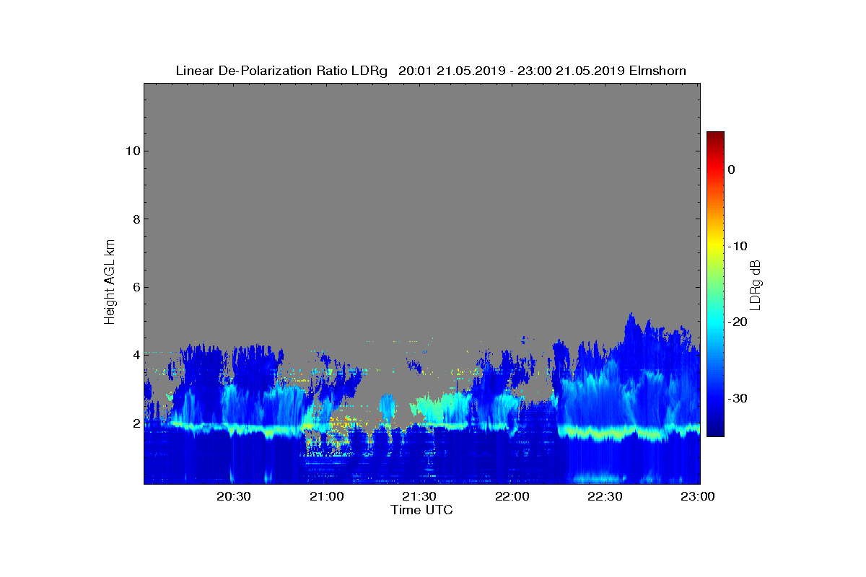This screenshot has width=866, height=577.
Task: Click the 23:00 time tick label
Action: [699, 497]
